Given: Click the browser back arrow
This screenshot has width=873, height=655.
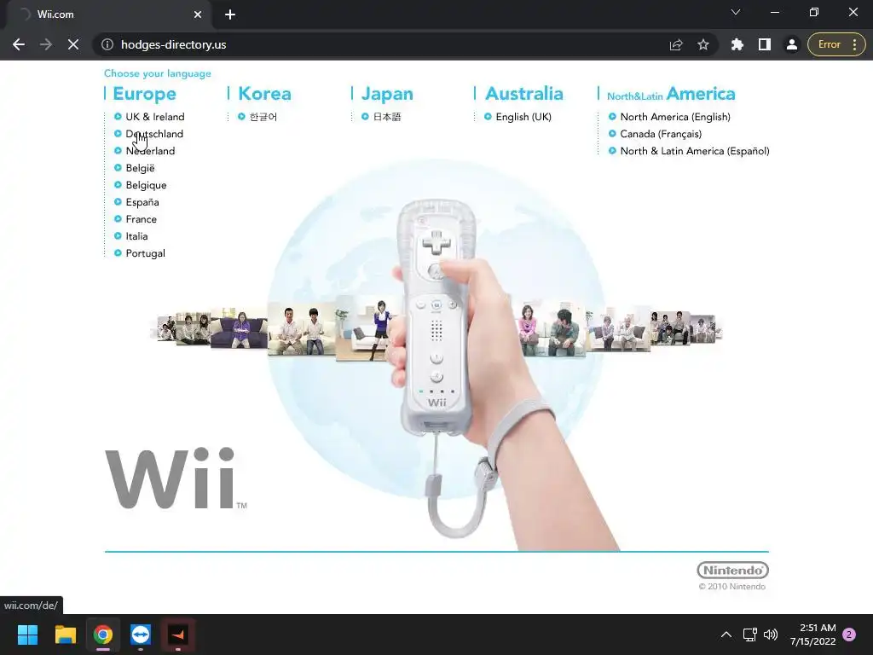Looking at the screenshot, I should (x=19, y=44).
